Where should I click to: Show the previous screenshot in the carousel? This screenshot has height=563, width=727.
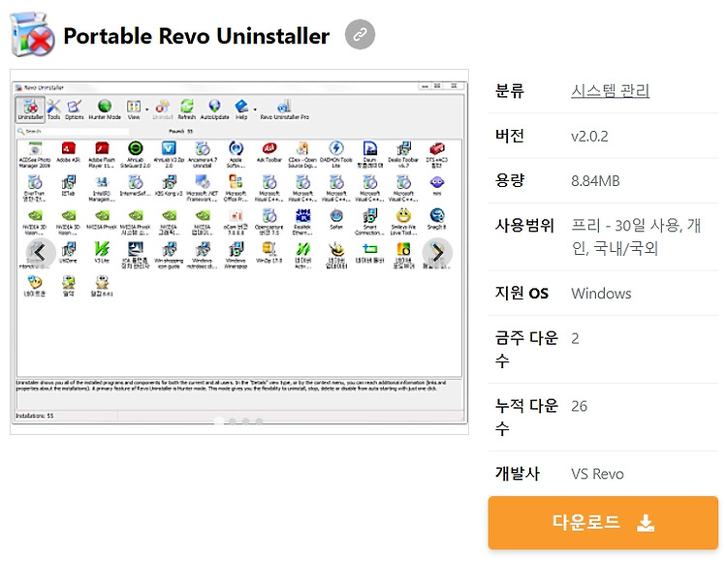[40, 253]
